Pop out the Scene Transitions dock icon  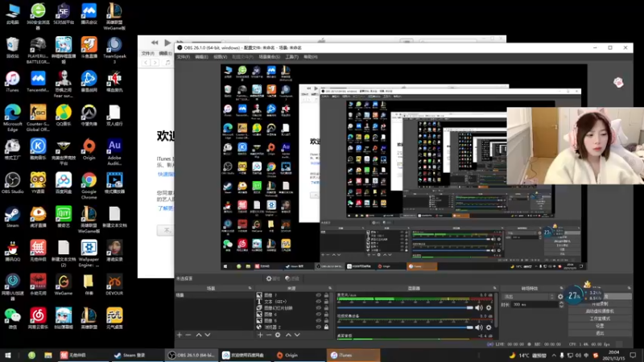[x=561, y=288]
